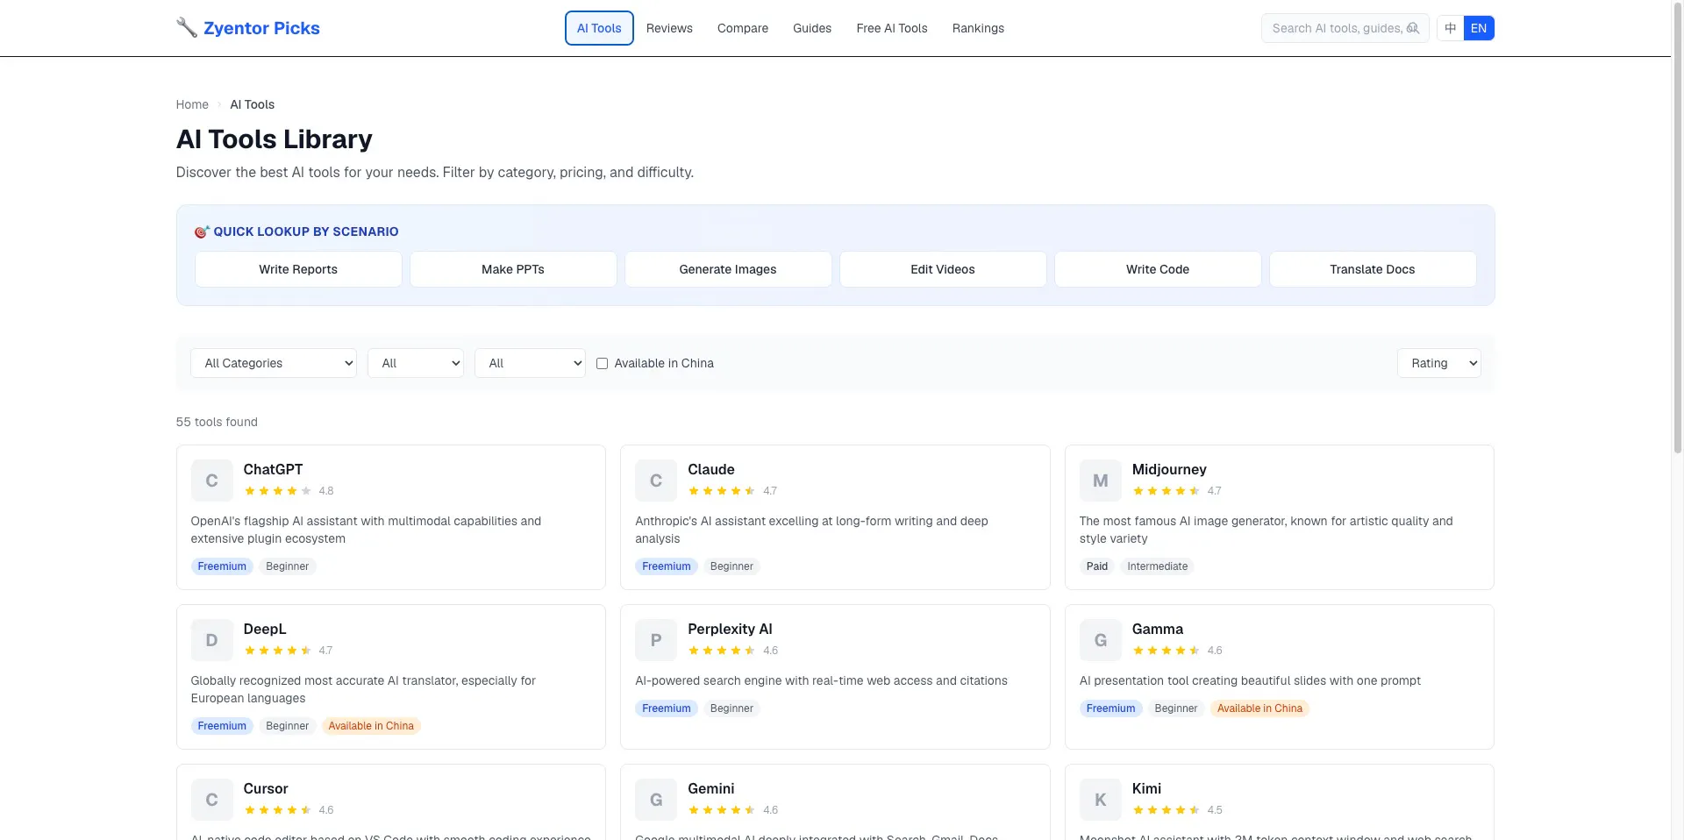Screen dimensions: 1684x840
Task: Click the Beginner tag on Claude card
Action: (x=731, y=566)
